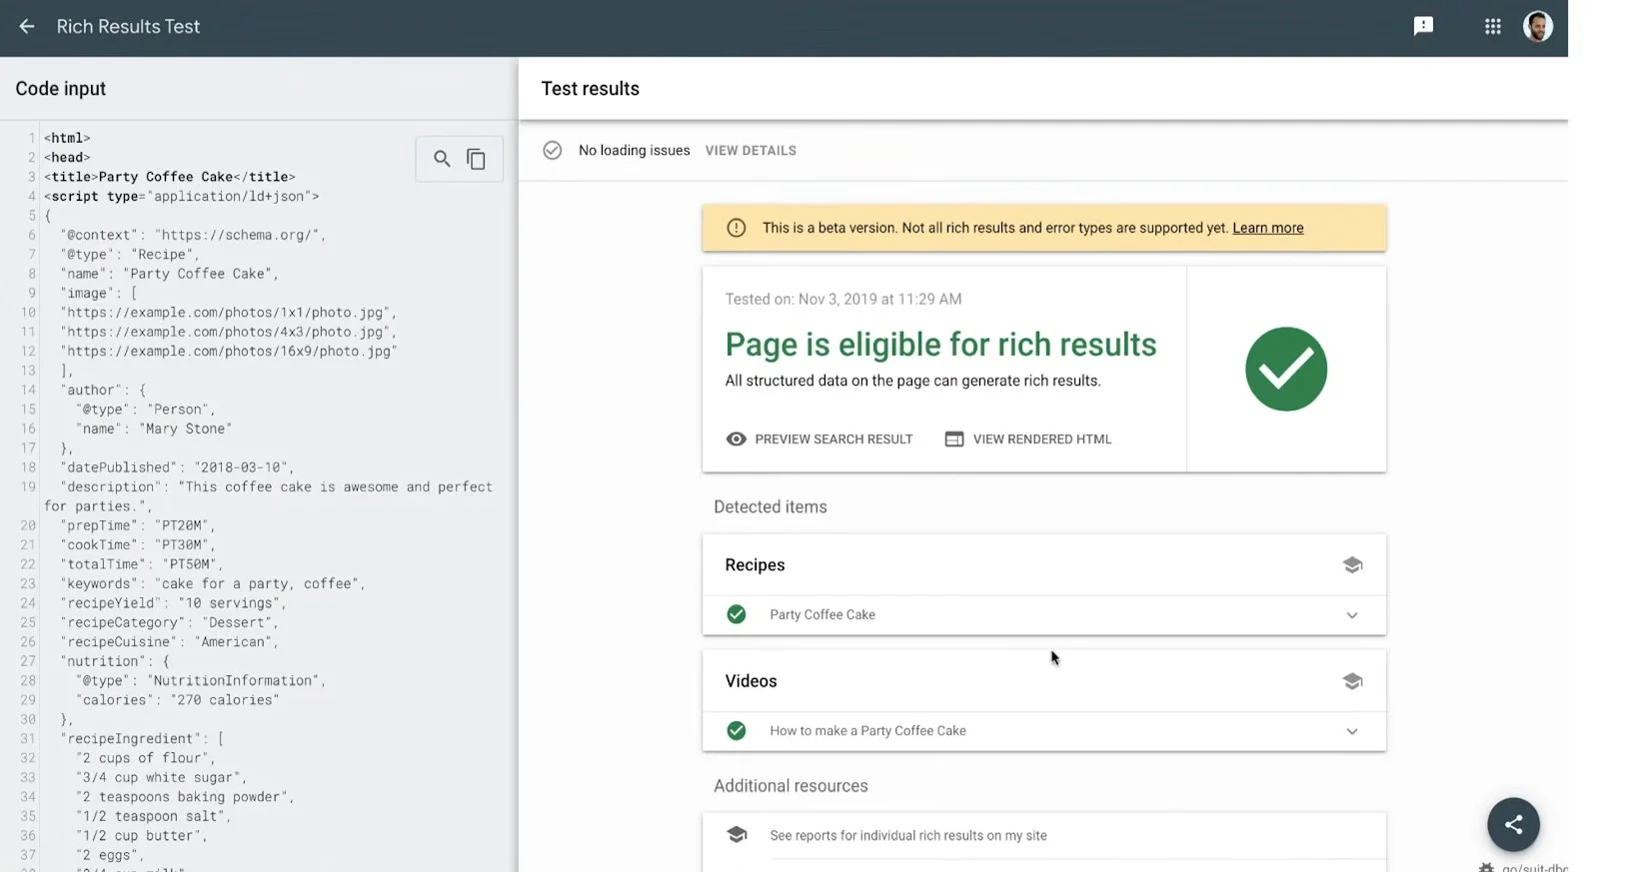
Task: Open Videos documentation graduation cap icon
Action: tap(1352, 681)
